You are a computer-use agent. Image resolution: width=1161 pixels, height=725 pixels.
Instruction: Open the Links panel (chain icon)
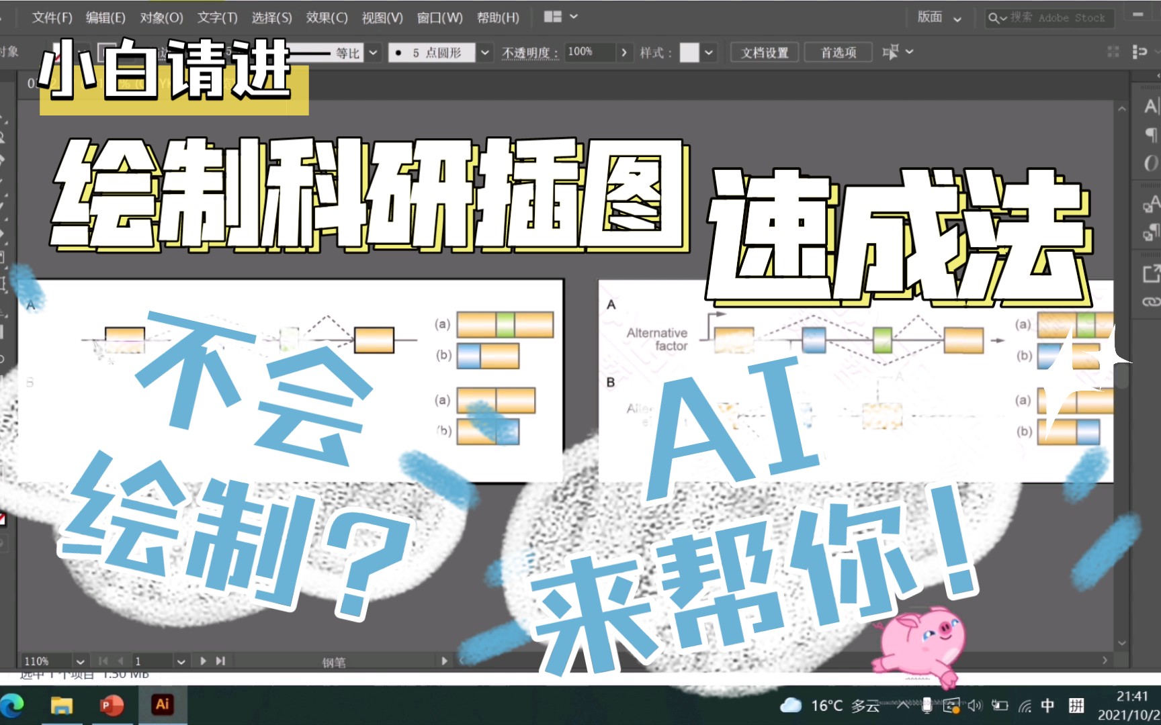(x=1152, y=302)
